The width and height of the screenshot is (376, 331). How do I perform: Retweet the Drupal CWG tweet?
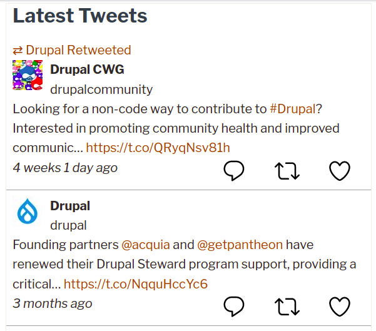(x=287, y=170)
